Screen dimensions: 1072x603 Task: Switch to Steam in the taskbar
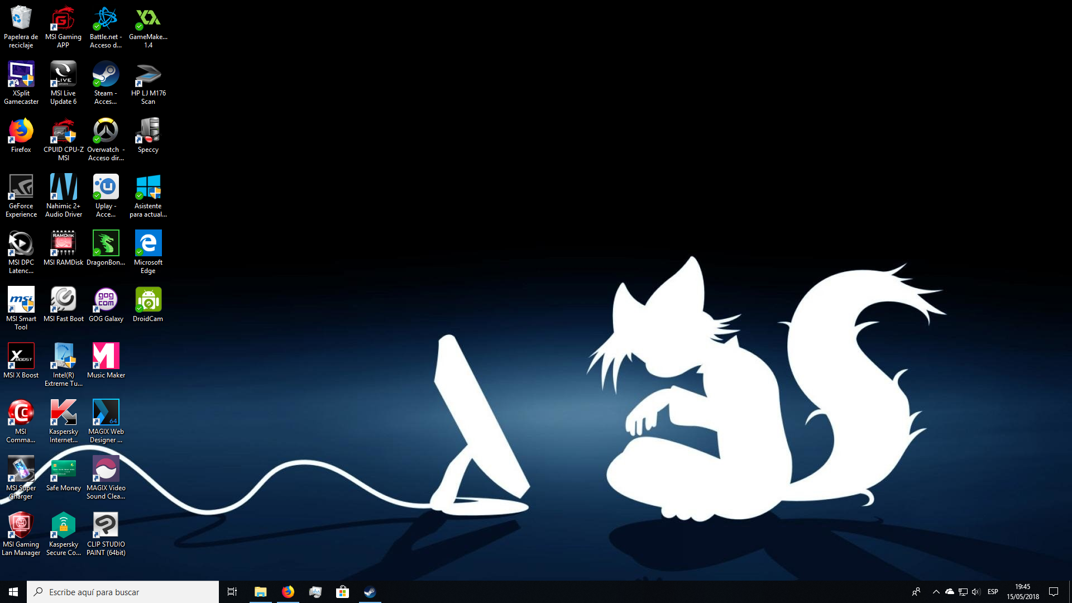tap(370, 592)
